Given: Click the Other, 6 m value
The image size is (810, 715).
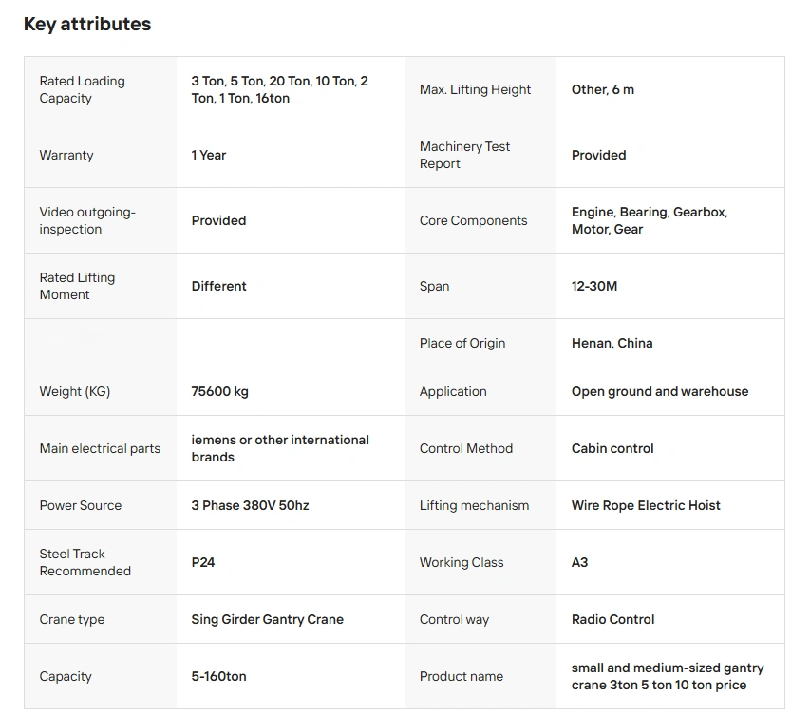Looking at the screenshot, I should tap(602, 89).
